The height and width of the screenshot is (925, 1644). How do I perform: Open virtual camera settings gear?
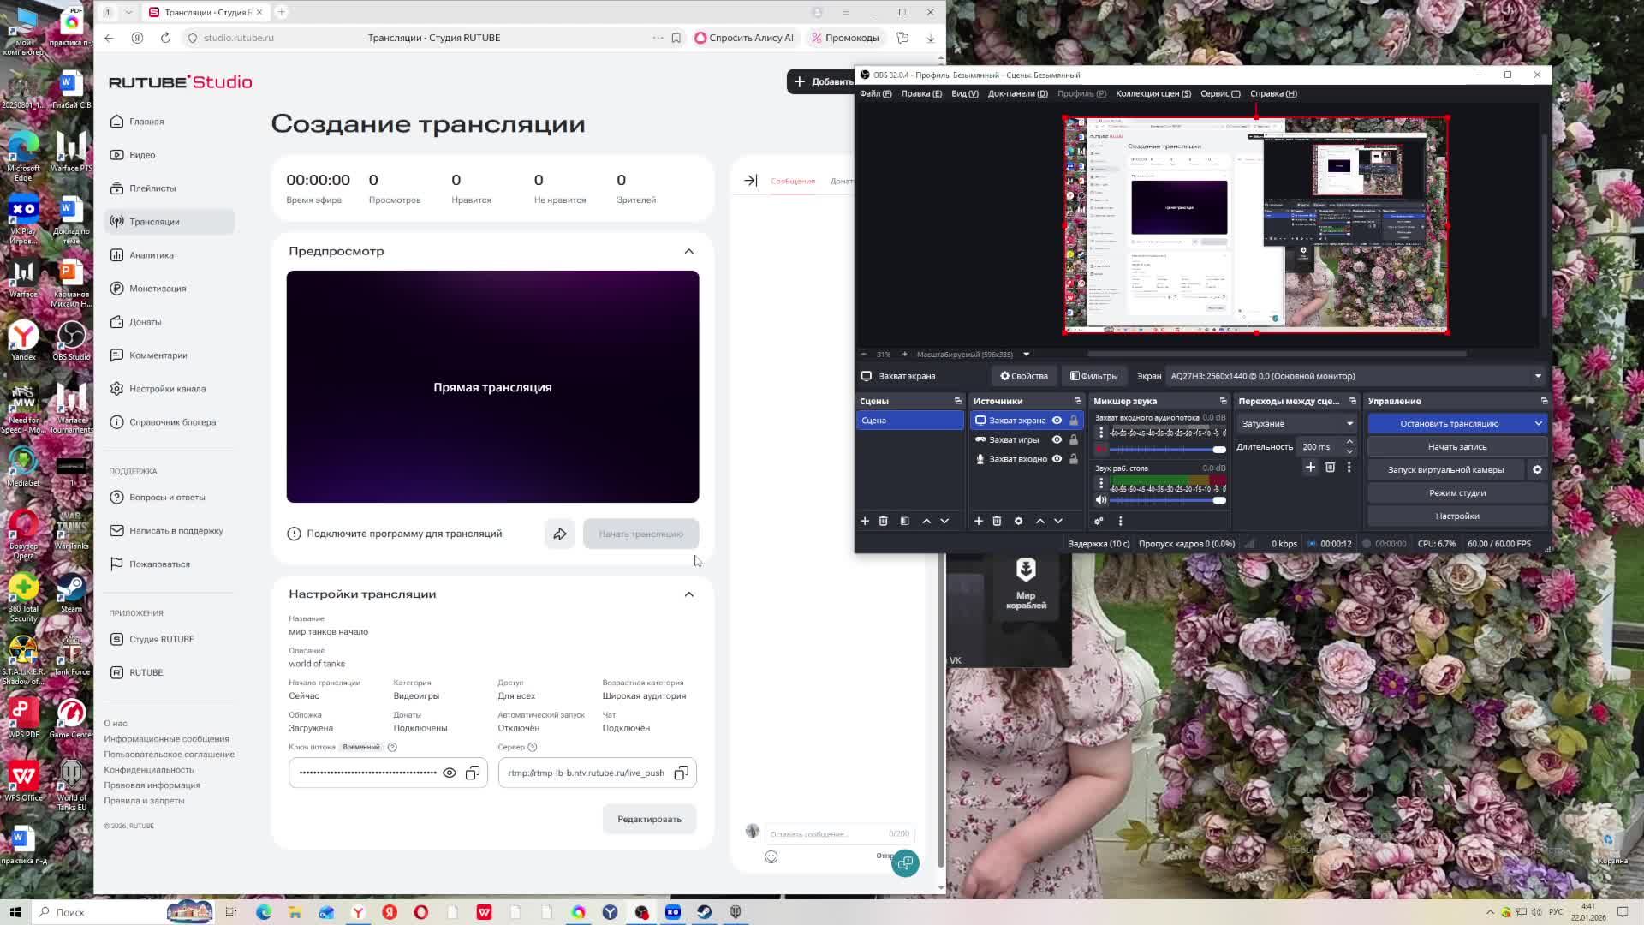1537,469
